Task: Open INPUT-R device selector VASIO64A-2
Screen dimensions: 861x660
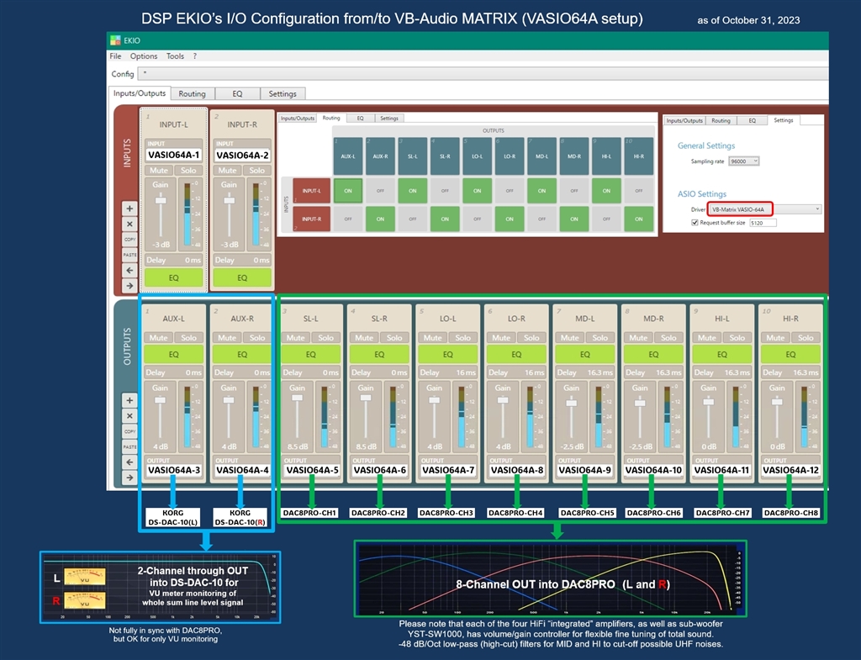Action: [242, 155]
